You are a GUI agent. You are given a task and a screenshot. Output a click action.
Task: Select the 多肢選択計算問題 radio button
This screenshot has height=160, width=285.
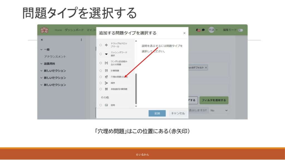(100, 89)
